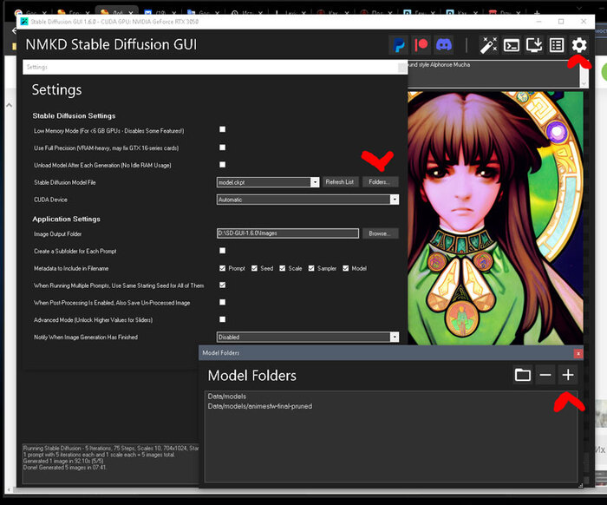Open settings with the gear icon
This screenshot has width=607, height=505.
click(x=579, y=44)
